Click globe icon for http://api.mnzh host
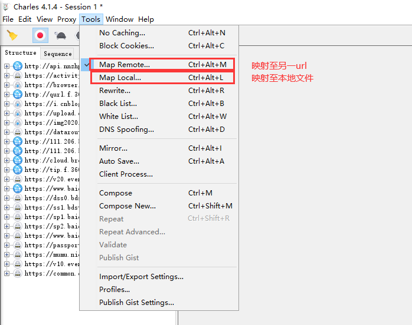This screenshot has height=325, width=412. click(18, 66)
